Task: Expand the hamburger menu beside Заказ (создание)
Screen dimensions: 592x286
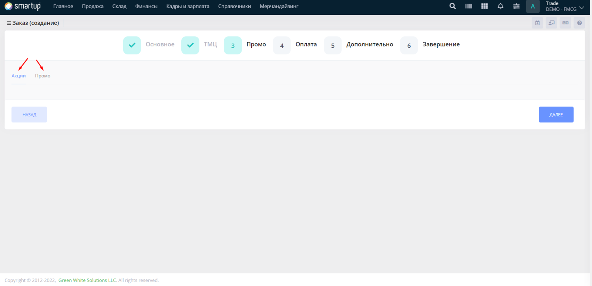Action: 9,23
